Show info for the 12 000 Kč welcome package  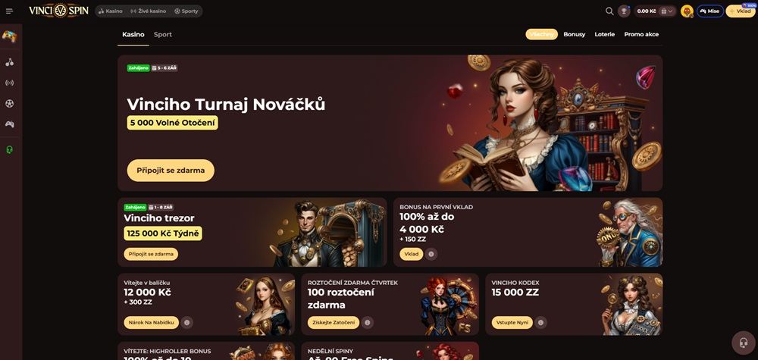(186, 323)
